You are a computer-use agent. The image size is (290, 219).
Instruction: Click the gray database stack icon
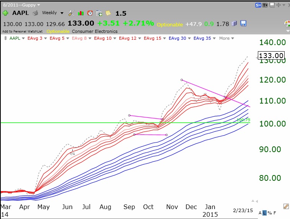pyautogui.click(x=234, y=23)
